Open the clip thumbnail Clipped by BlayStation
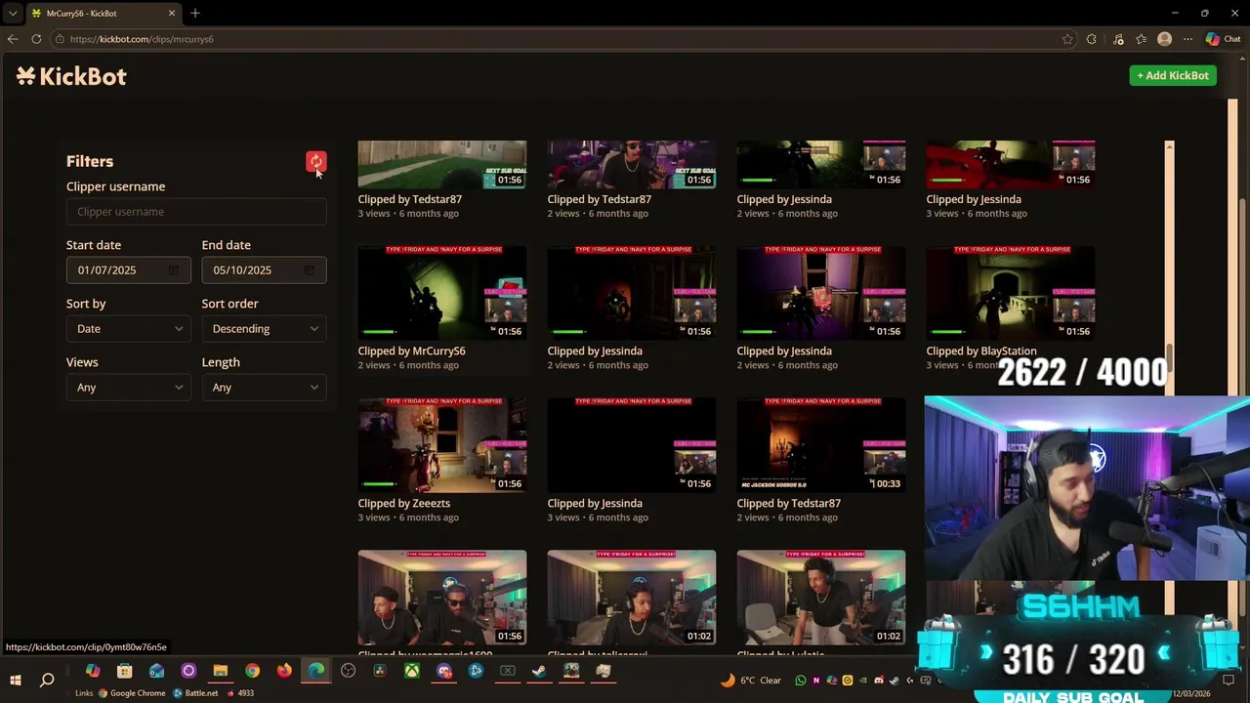Viewport: 1250px width, 703px height. click(x=1011, y=293)
